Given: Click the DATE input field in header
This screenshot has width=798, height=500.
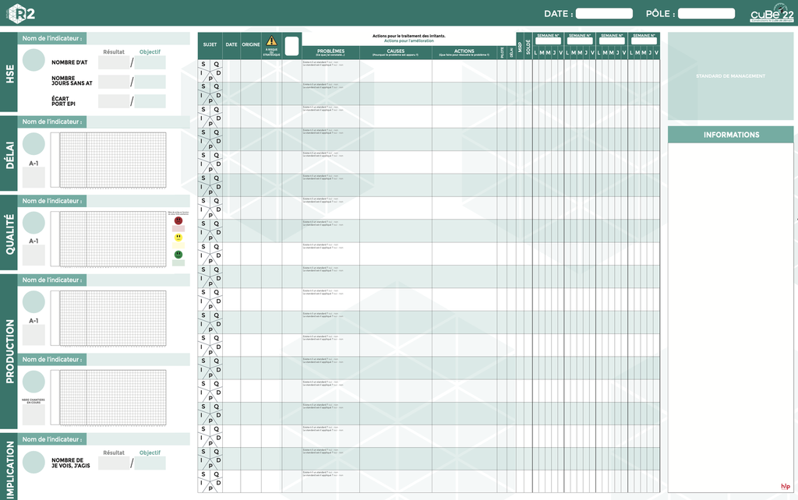Looking at the screenshot, I should tap(604, 13).
